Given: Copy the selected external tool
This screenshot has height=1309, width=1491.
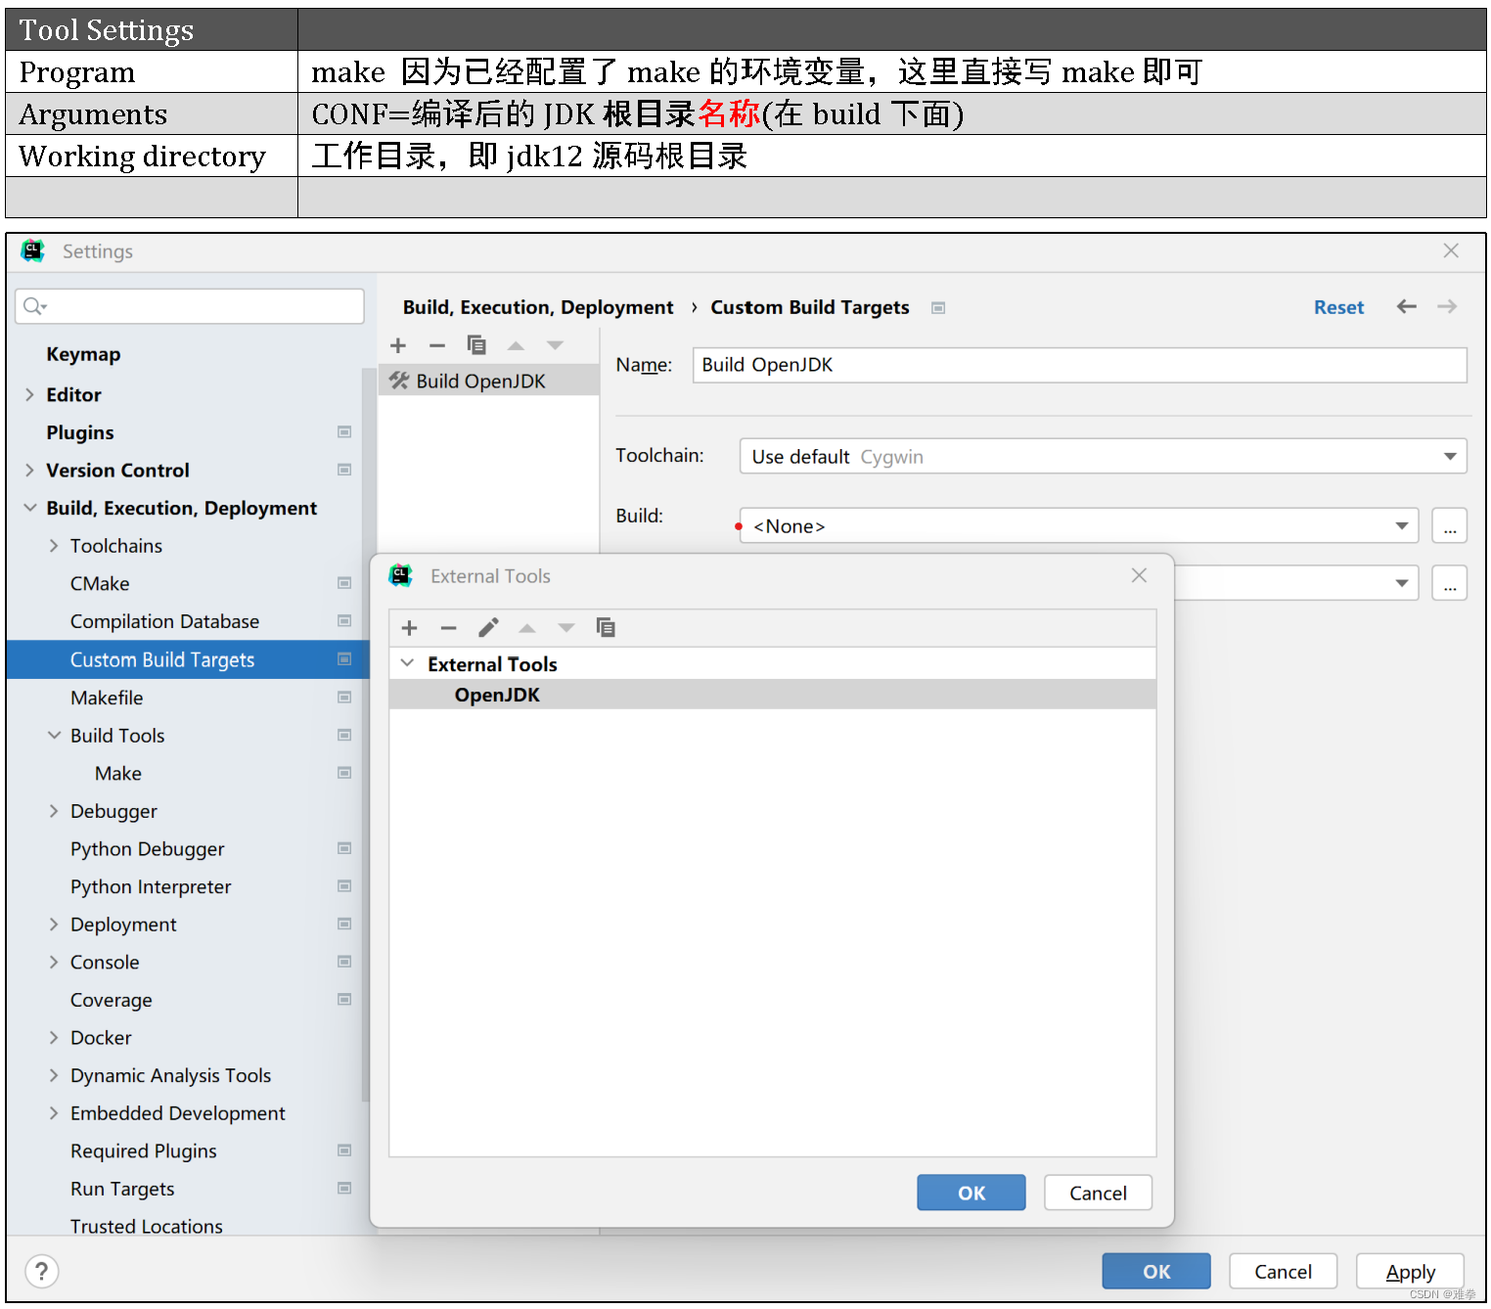Looking at the screenshot, I should pos(606,628).
